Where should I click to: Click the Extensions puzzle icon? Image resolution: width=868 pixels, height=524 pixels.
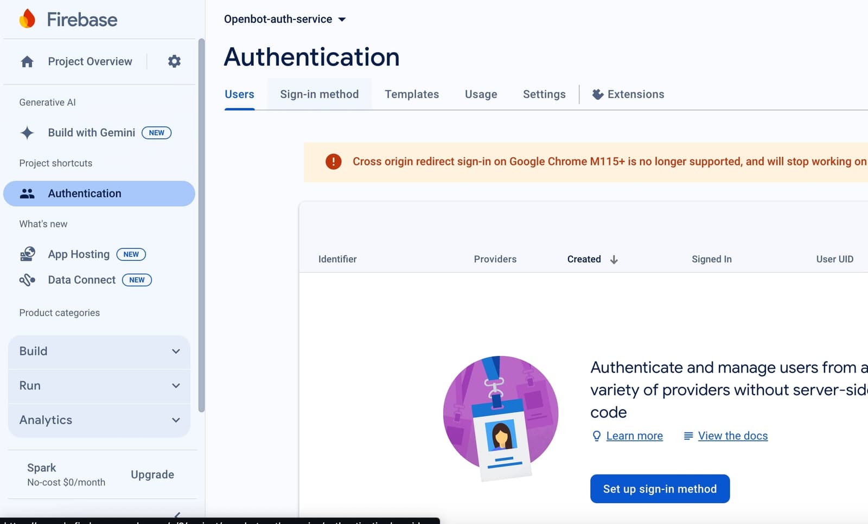coord(598,94)
